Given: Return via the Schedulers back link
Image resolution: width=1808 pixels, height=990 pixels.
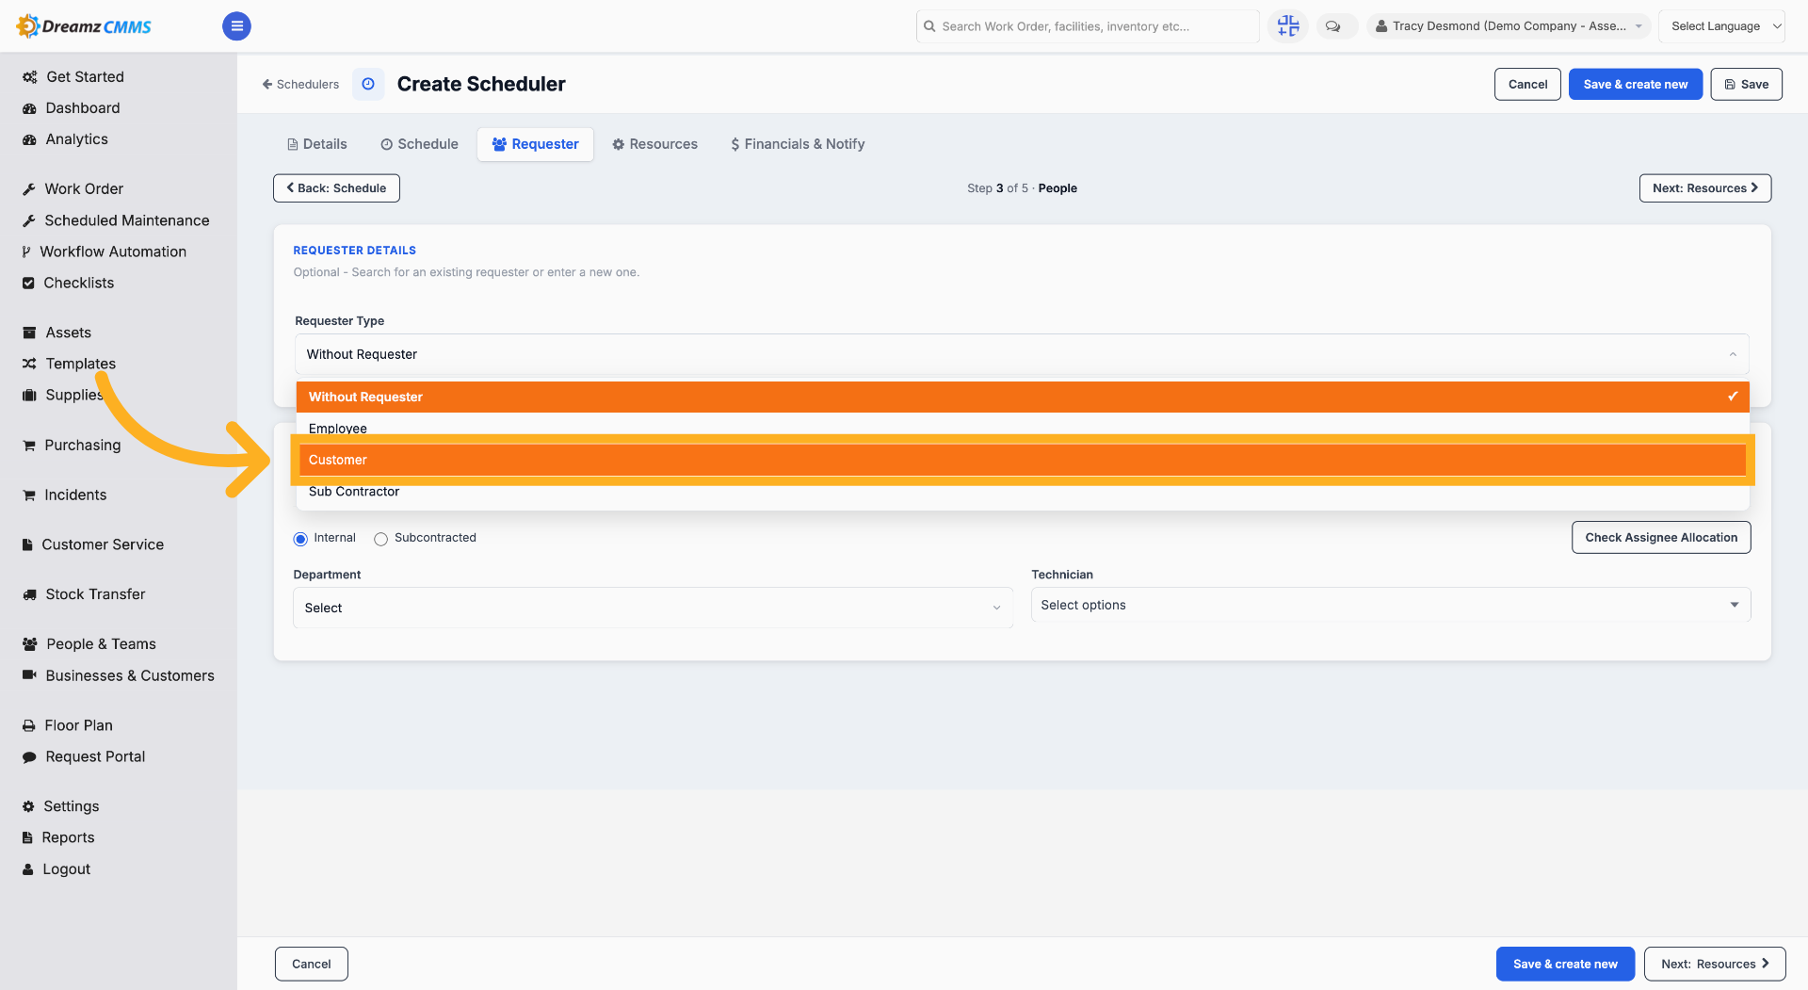Looking at the screenshot, I should click(300, 85).
